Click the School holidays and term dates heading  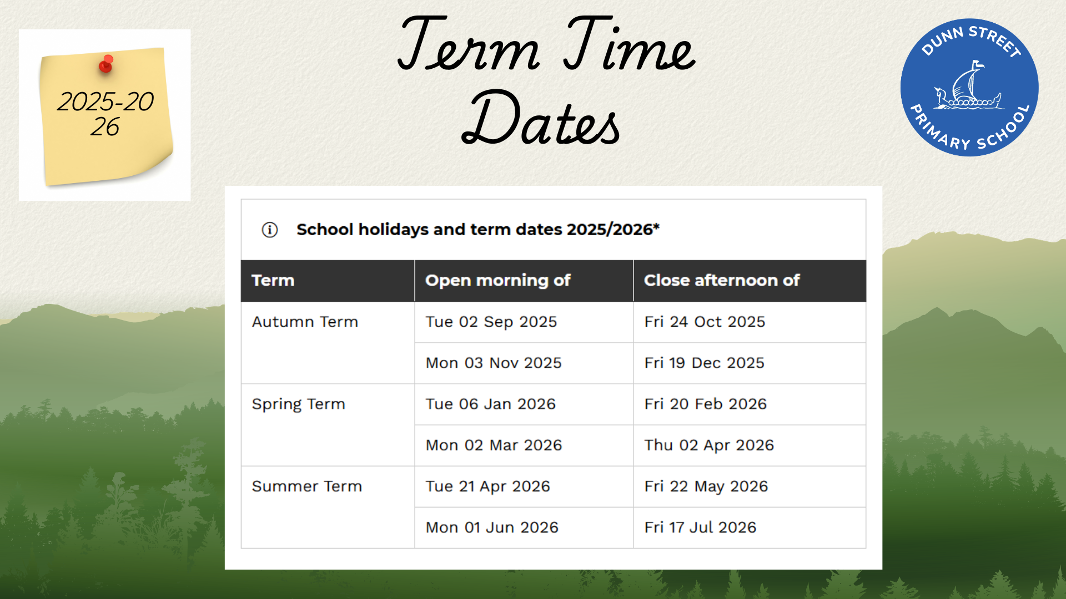coord(477,230)
